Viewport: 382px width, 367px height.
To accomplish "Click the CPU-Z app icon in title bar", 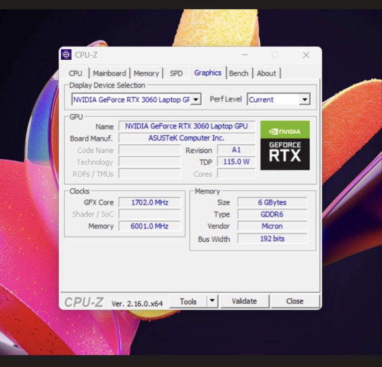I will click(66, 55).
